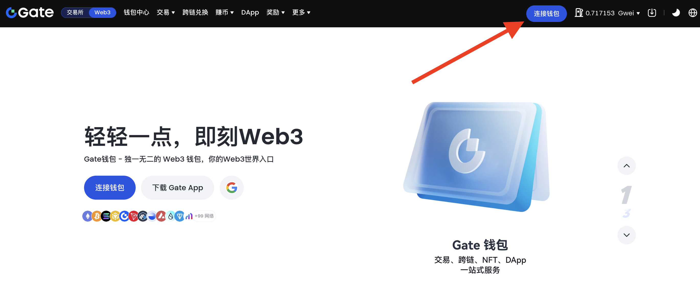Viewport: 700px width, 288px height.
Task: Sign in with the Google icon button
Action: pyautogui.click(x=231, y=188)
